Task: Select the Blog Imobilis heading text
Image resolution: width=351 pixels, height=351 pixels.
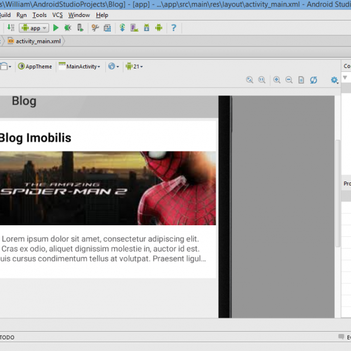Action: coord(35,137)
